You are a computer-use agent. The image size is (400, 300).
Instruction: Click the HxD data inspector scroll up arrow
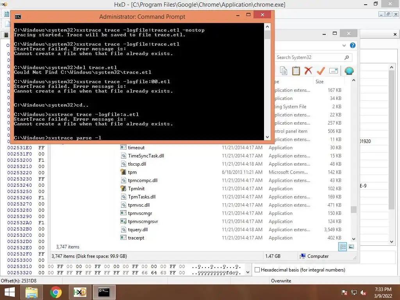coord(391,67)
